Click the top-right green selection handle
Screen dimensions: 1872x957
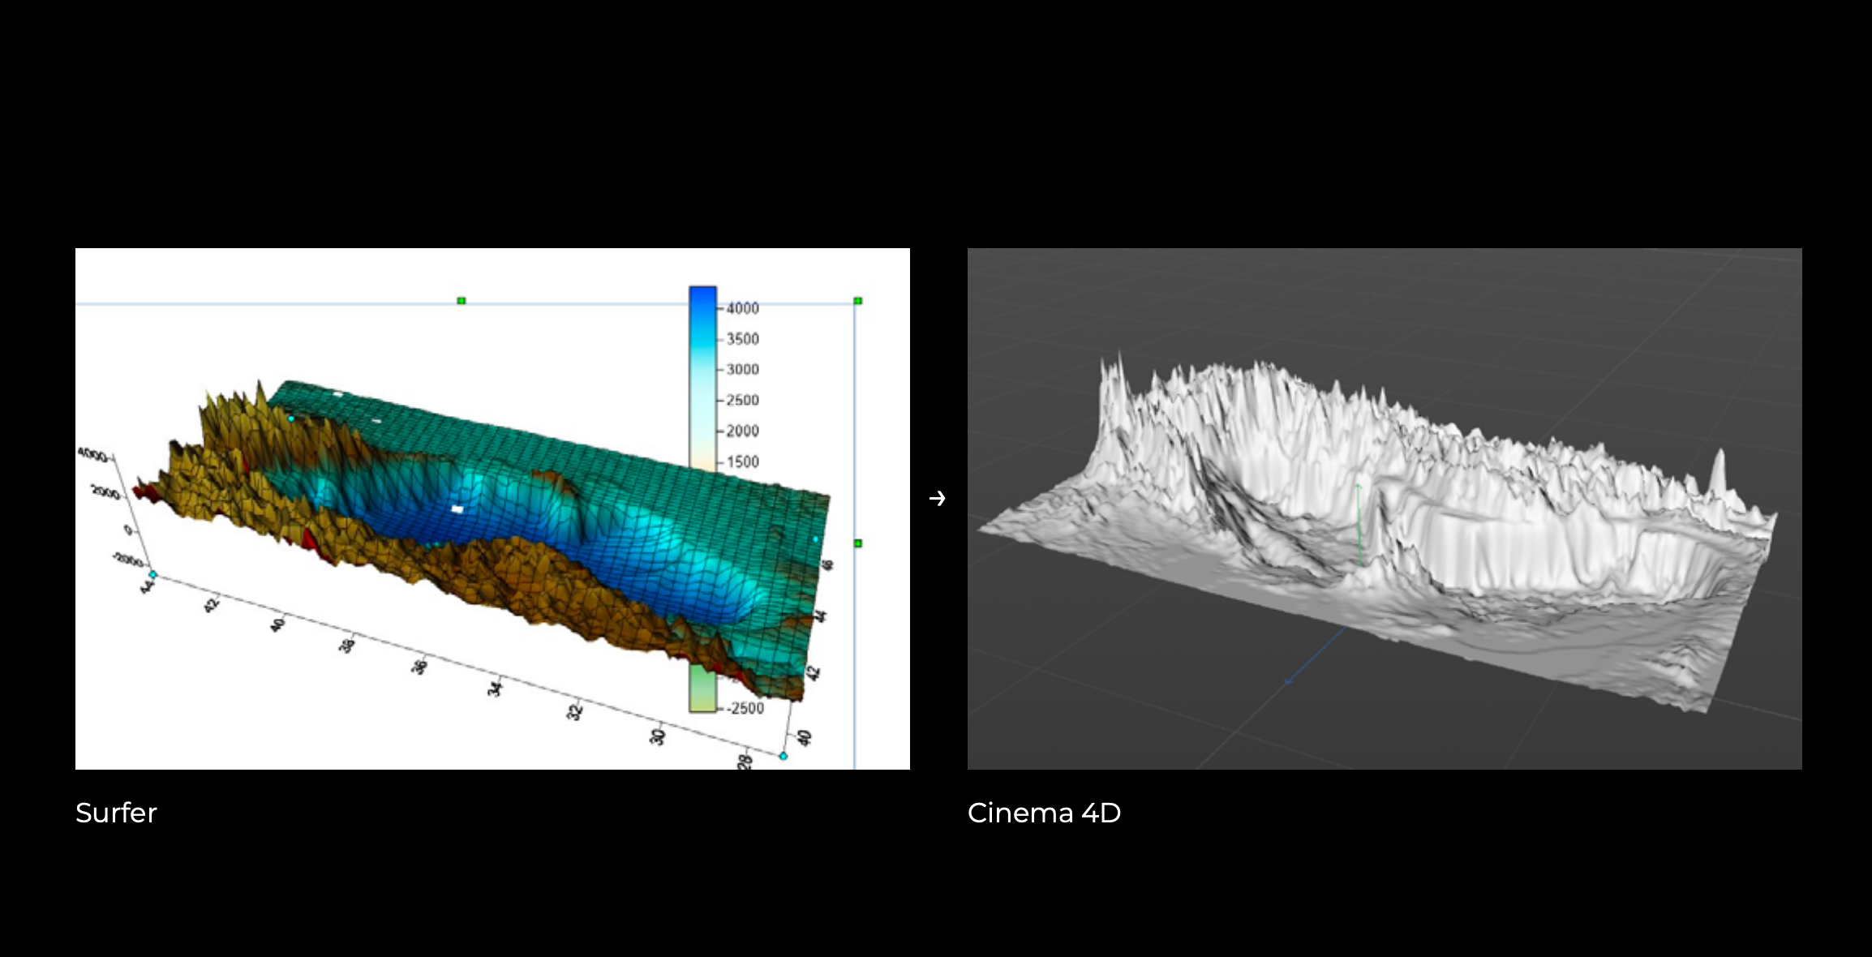click(858, 301)
